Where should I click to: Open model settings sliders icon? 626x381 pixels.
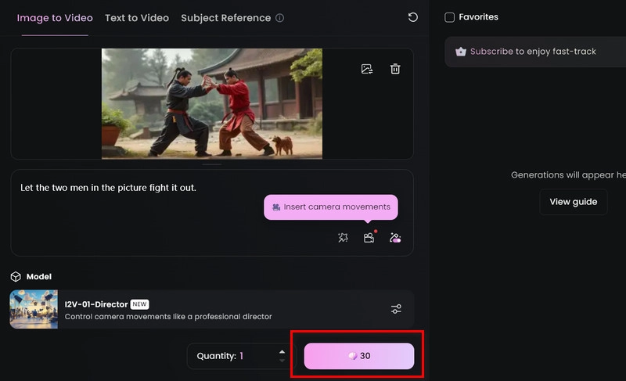click(x=396, y=309)
